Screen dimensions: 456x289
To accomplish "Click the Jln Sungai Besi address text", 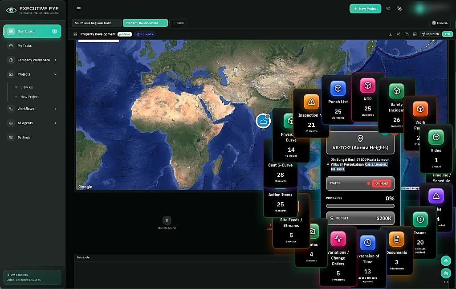I will 360,164.
